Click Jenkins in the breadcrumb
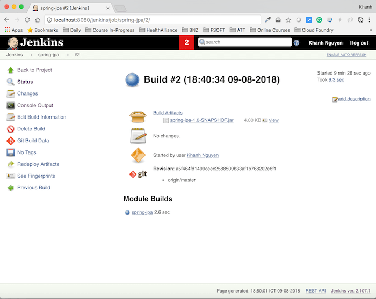The height and width of the screenshot is (299, 376). click(x=15, y=55)
